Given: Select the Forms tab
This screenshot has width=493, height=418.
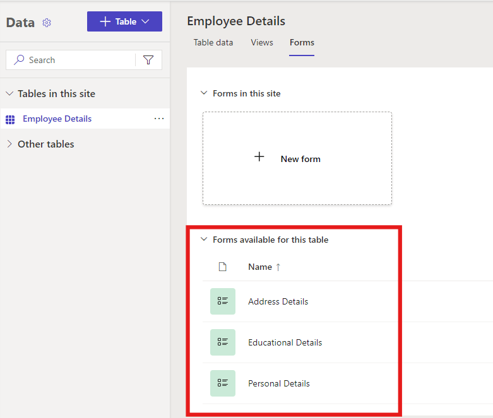Looking at the screenshot, I should click(302, 42).
